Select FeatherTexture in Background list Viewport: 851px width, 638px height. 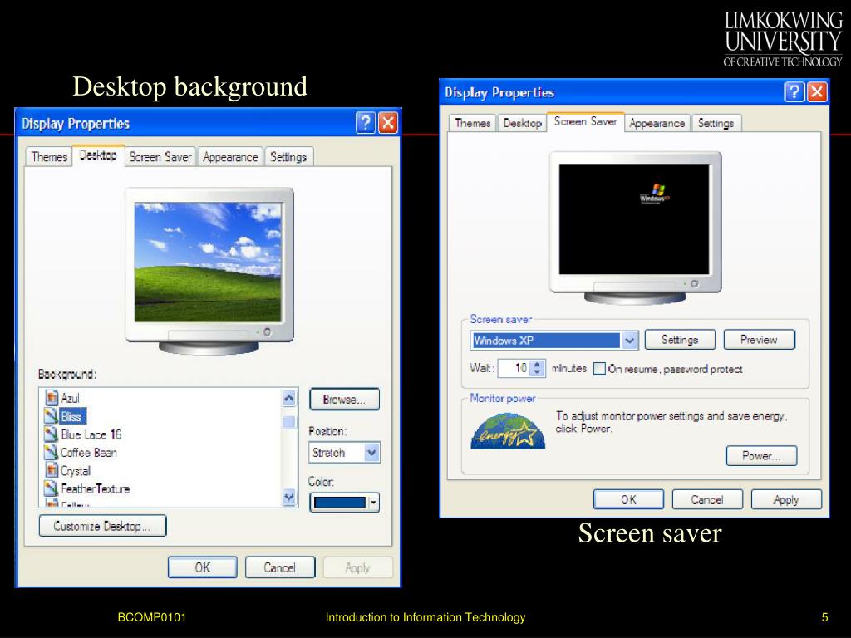[96, 488]
